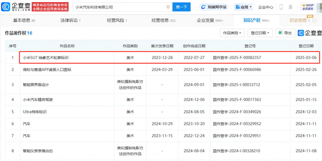Click registration date 2025-03-06

pos(306,58)
